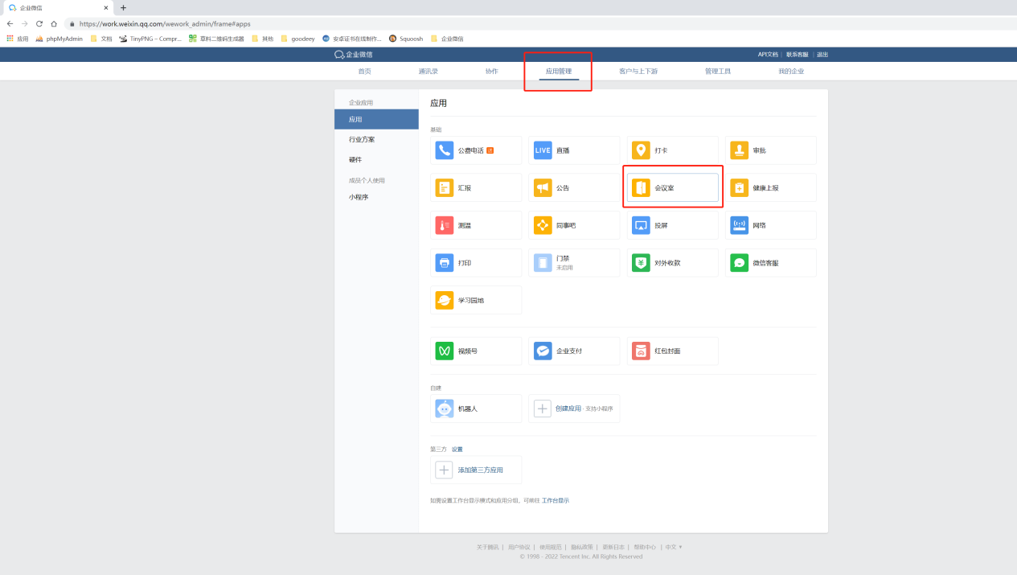Open the 用户协议 footer link
Viewport: 1017px width, 575px height.
[519, 547]
